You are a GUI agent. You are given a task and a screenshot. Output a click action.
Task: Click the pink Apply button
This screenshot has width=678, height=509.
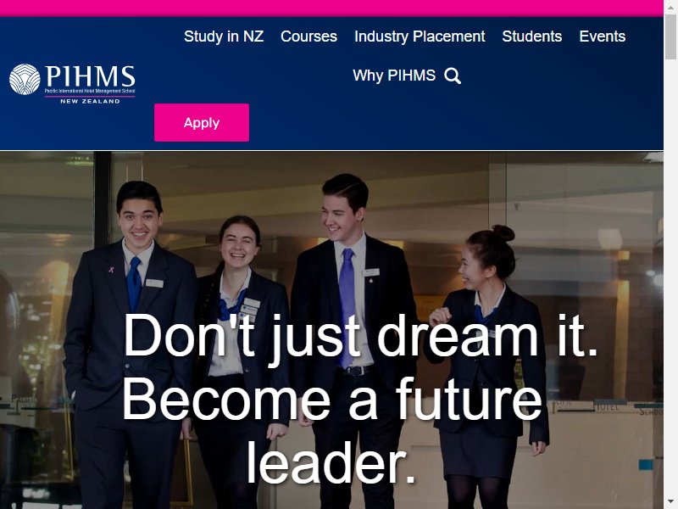pos(202,122)
